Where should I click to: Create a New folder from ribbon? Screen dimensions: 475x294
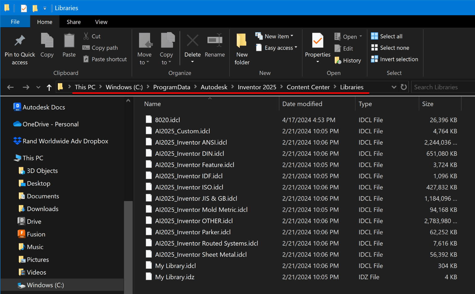pyautogui.click(x=242, y=49)
